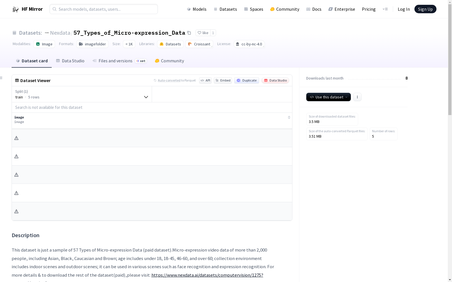Viewport: 452px width, 282px height.
Task: Open the Use this dataset dropdown
Action: (x=329, y=97)
